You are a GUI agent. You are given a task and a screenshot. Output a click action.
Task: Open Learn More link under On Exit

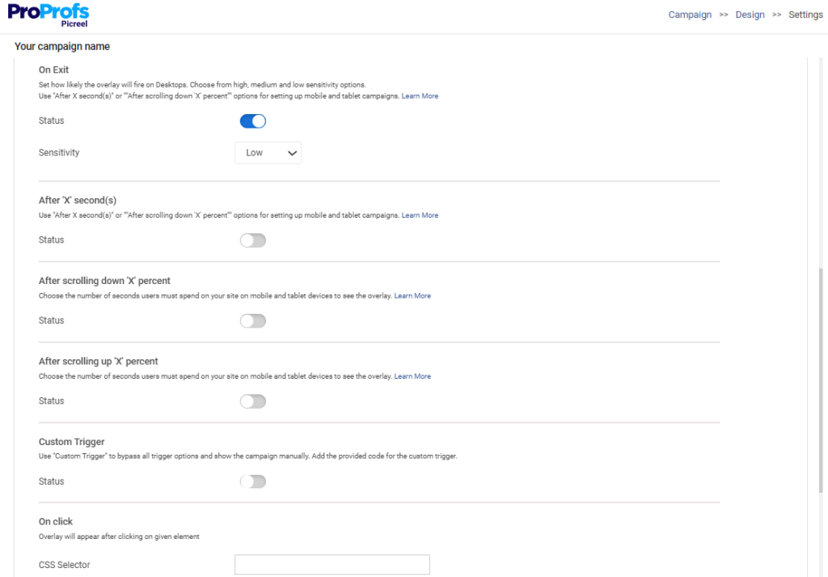tap(420, 96)
